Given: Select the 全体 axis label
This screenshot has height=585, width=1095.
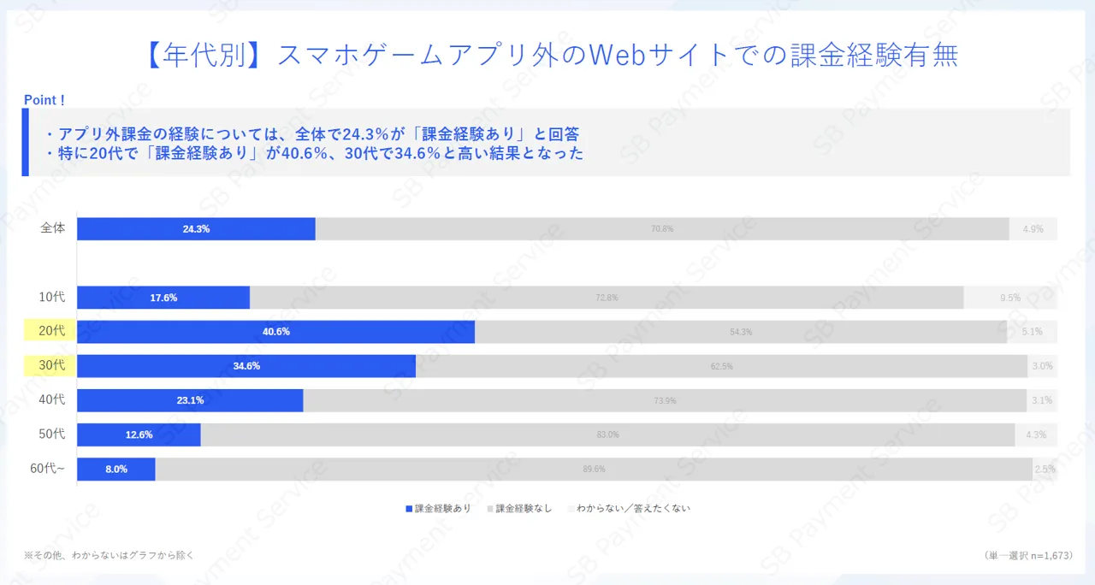Looking at the screenshot, I should tap(53, 228).
